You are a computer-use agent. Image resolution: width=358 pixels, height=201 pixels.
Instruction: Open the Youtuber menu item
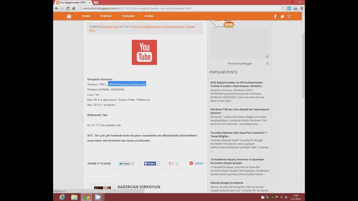(x=128, y=16)
